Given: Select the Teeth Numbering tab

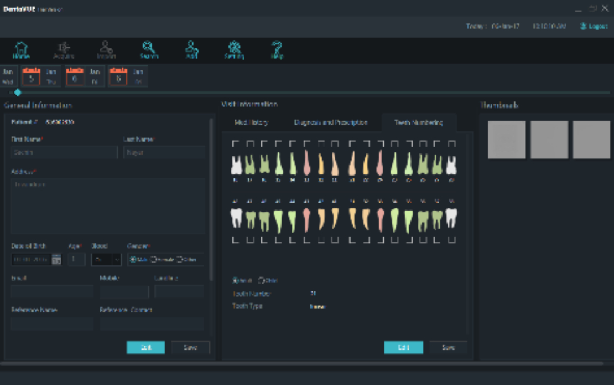Looking at the screenshot, I should (418, 122).
